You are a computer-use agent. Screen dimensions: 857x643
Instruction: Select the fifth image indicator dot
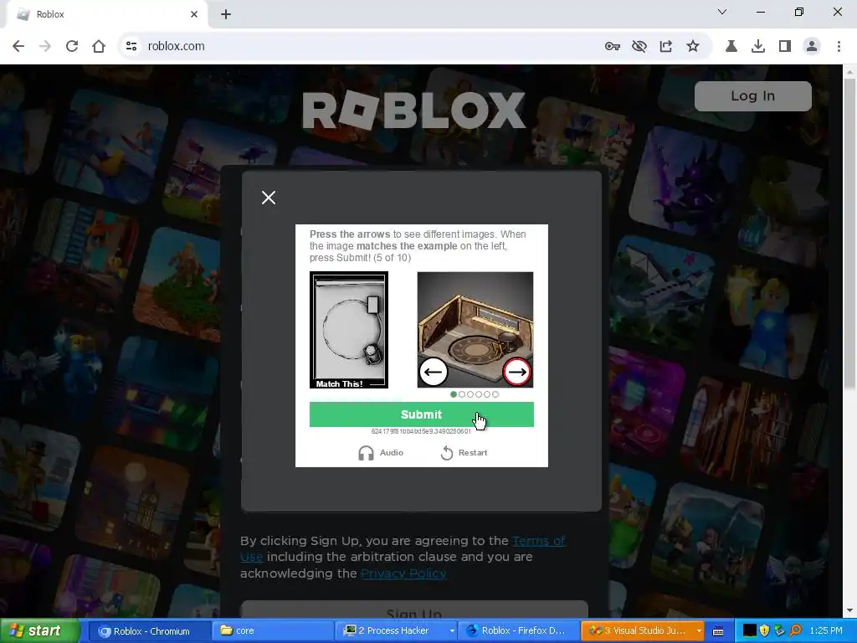pos(487,394)
